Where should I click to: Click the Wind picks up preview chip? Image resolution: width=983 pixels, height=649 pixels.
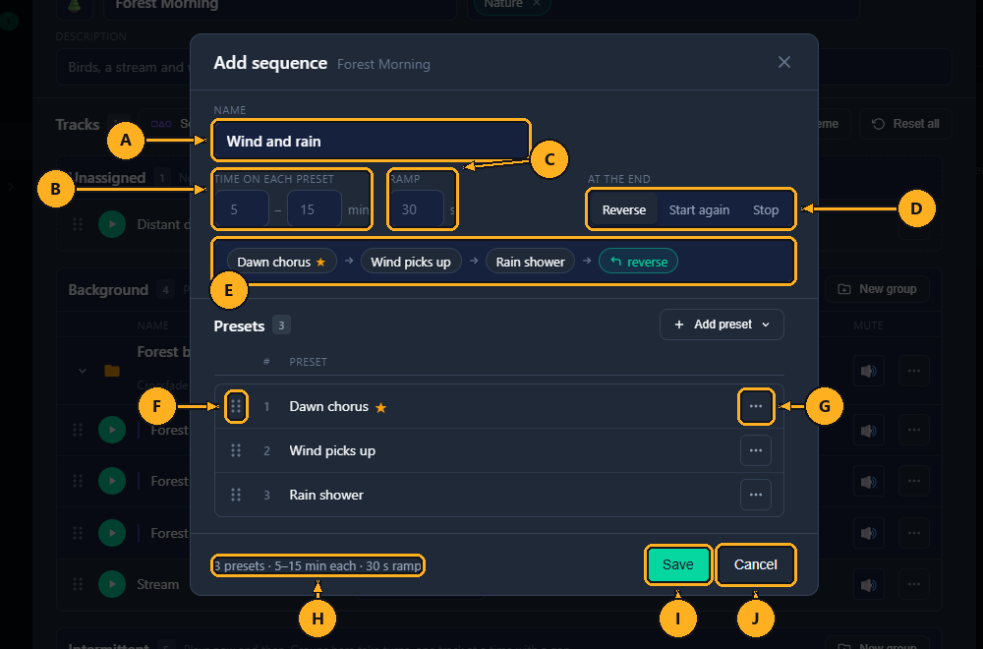411,262
